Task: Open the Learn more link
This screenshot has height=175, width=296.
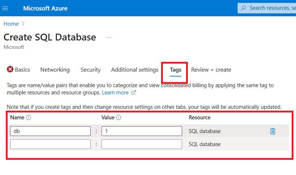Action: [115, 93]
